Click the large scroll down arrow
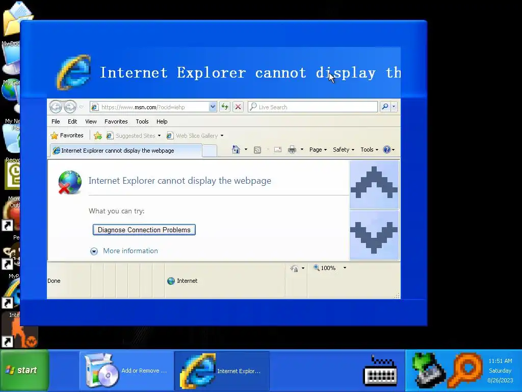 click(374, 235)
